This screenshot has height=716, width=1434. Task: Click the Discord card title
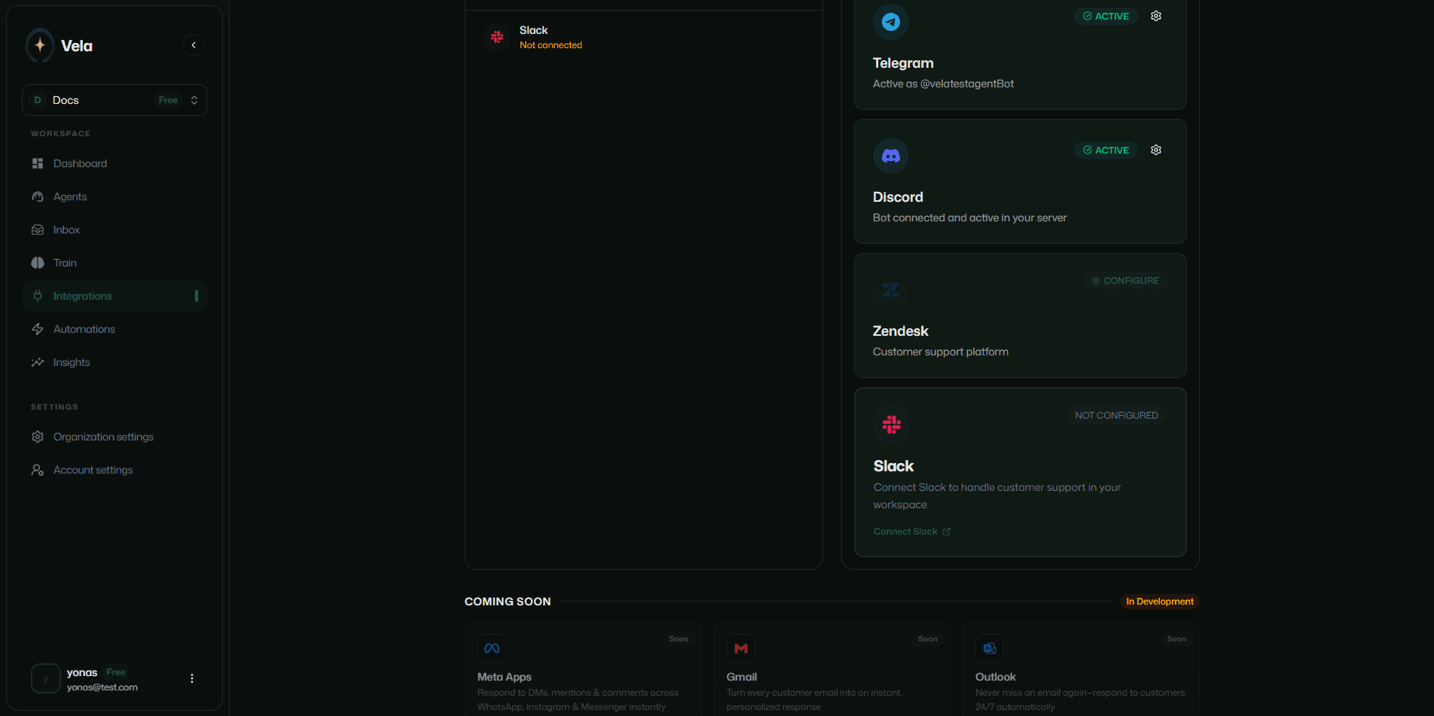tap(898, 197)
